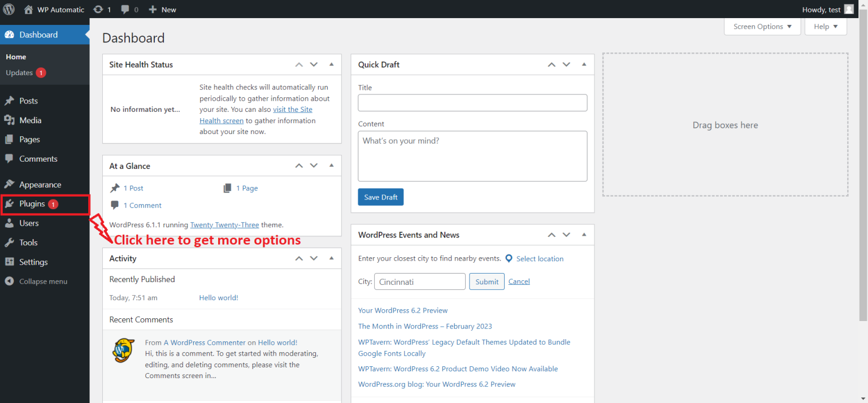Screen dimensions: 868x403
Task: Click the home icon beside WP Automatic
Action: pos(29,10)
